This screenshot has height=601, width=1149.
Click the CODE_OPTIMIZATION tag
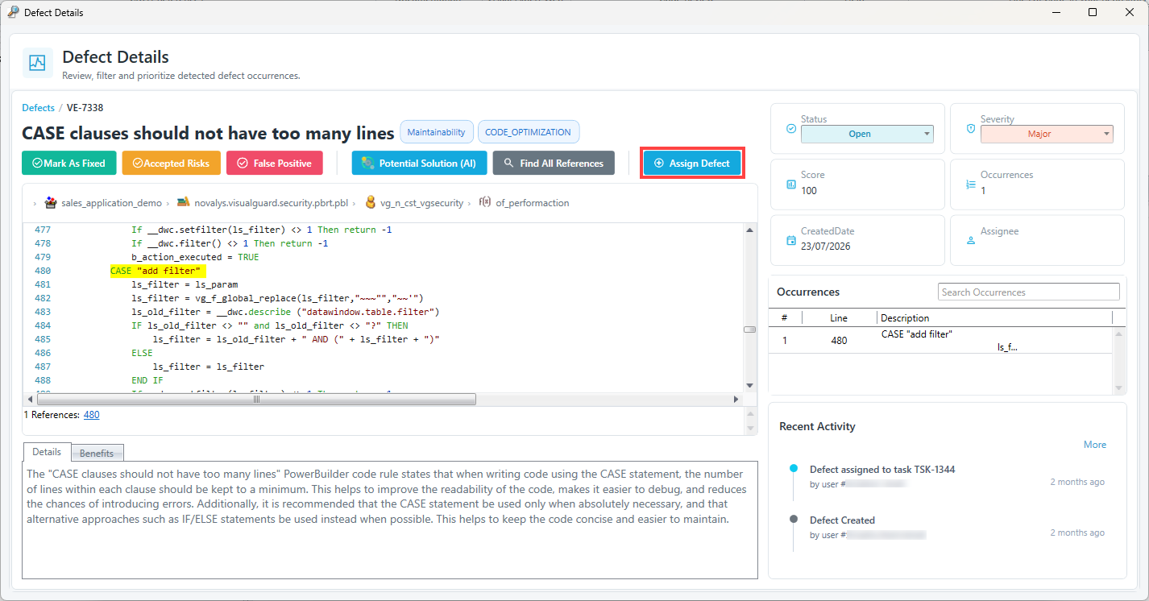click(x=529, y=132)
